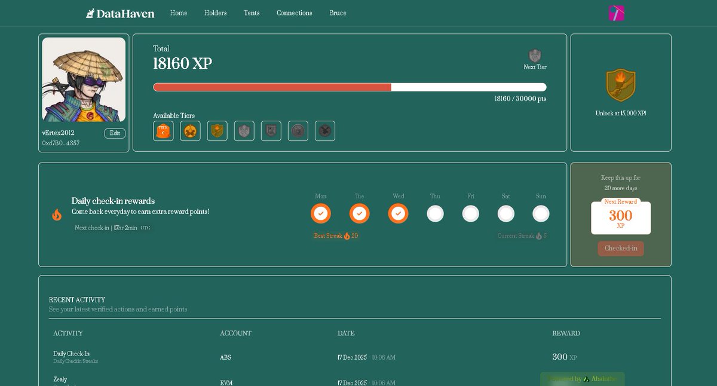Select the second tier crossed badge
Screen dimensions: 717x386
190,131
